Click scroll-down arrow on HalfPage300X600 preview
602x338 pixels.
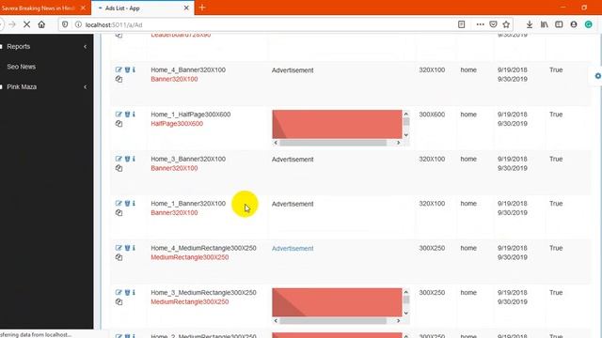pyautogui.click(x=405, y=135)
